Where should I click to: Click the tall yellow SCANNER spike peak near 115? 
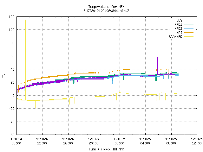(25, 20)
